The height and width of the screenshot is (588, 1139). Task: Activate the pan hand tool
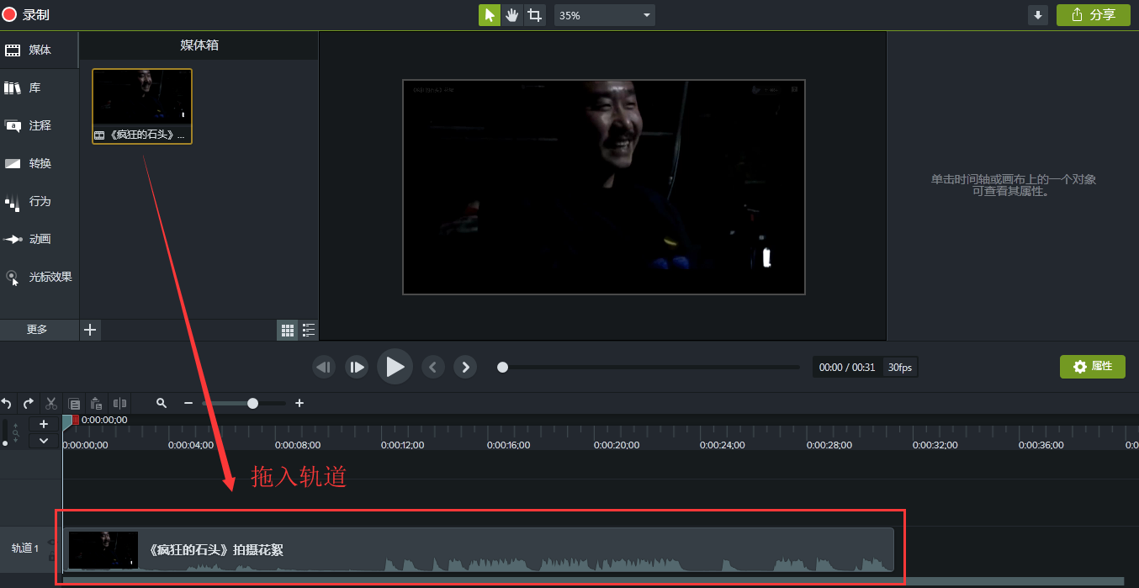pyautogui.click(x=512, y=15)
